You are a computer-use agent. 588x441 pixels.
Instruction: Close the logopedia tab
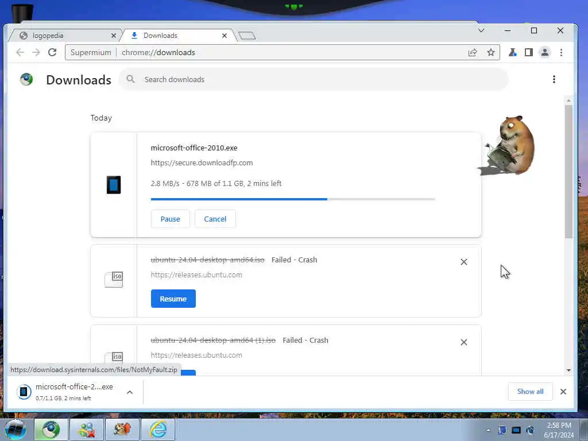tap(114, 36)
